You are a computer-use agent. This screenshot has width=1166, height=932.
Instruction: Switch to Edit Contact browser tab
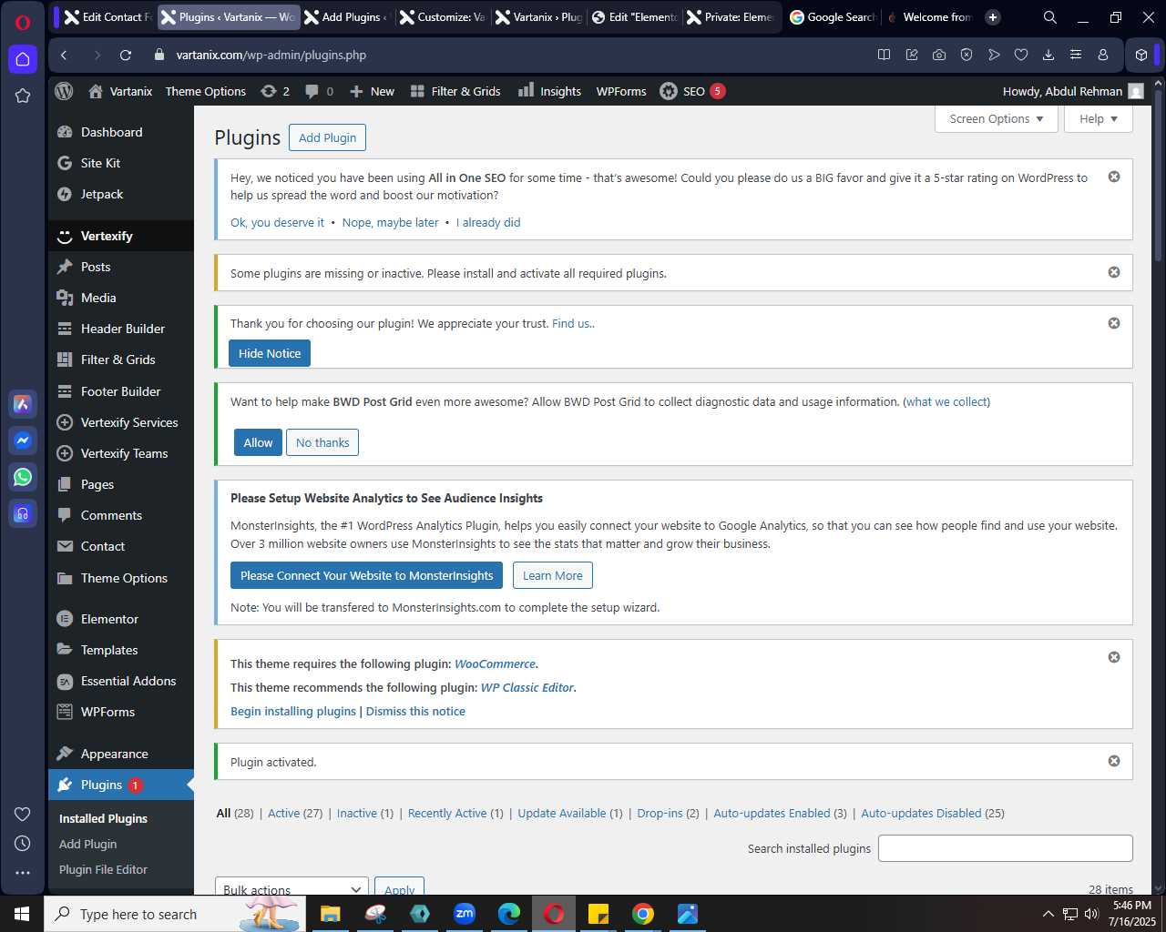(108, 17)
